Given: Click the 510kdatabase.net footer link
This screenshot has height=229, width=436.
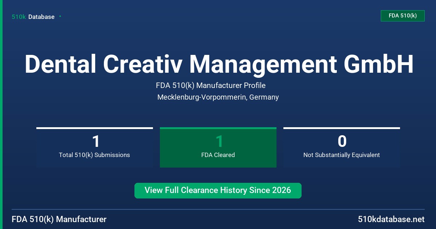Looking at the screenshot, I should (391, 220).
